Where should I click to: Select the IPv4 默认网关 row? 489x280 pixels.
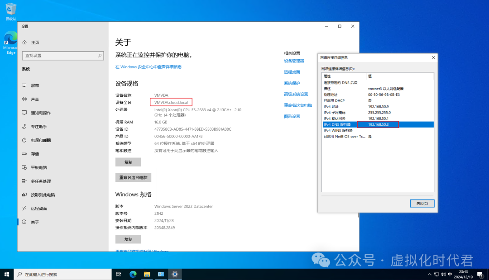pyautogui.click(x=378, y=119)
